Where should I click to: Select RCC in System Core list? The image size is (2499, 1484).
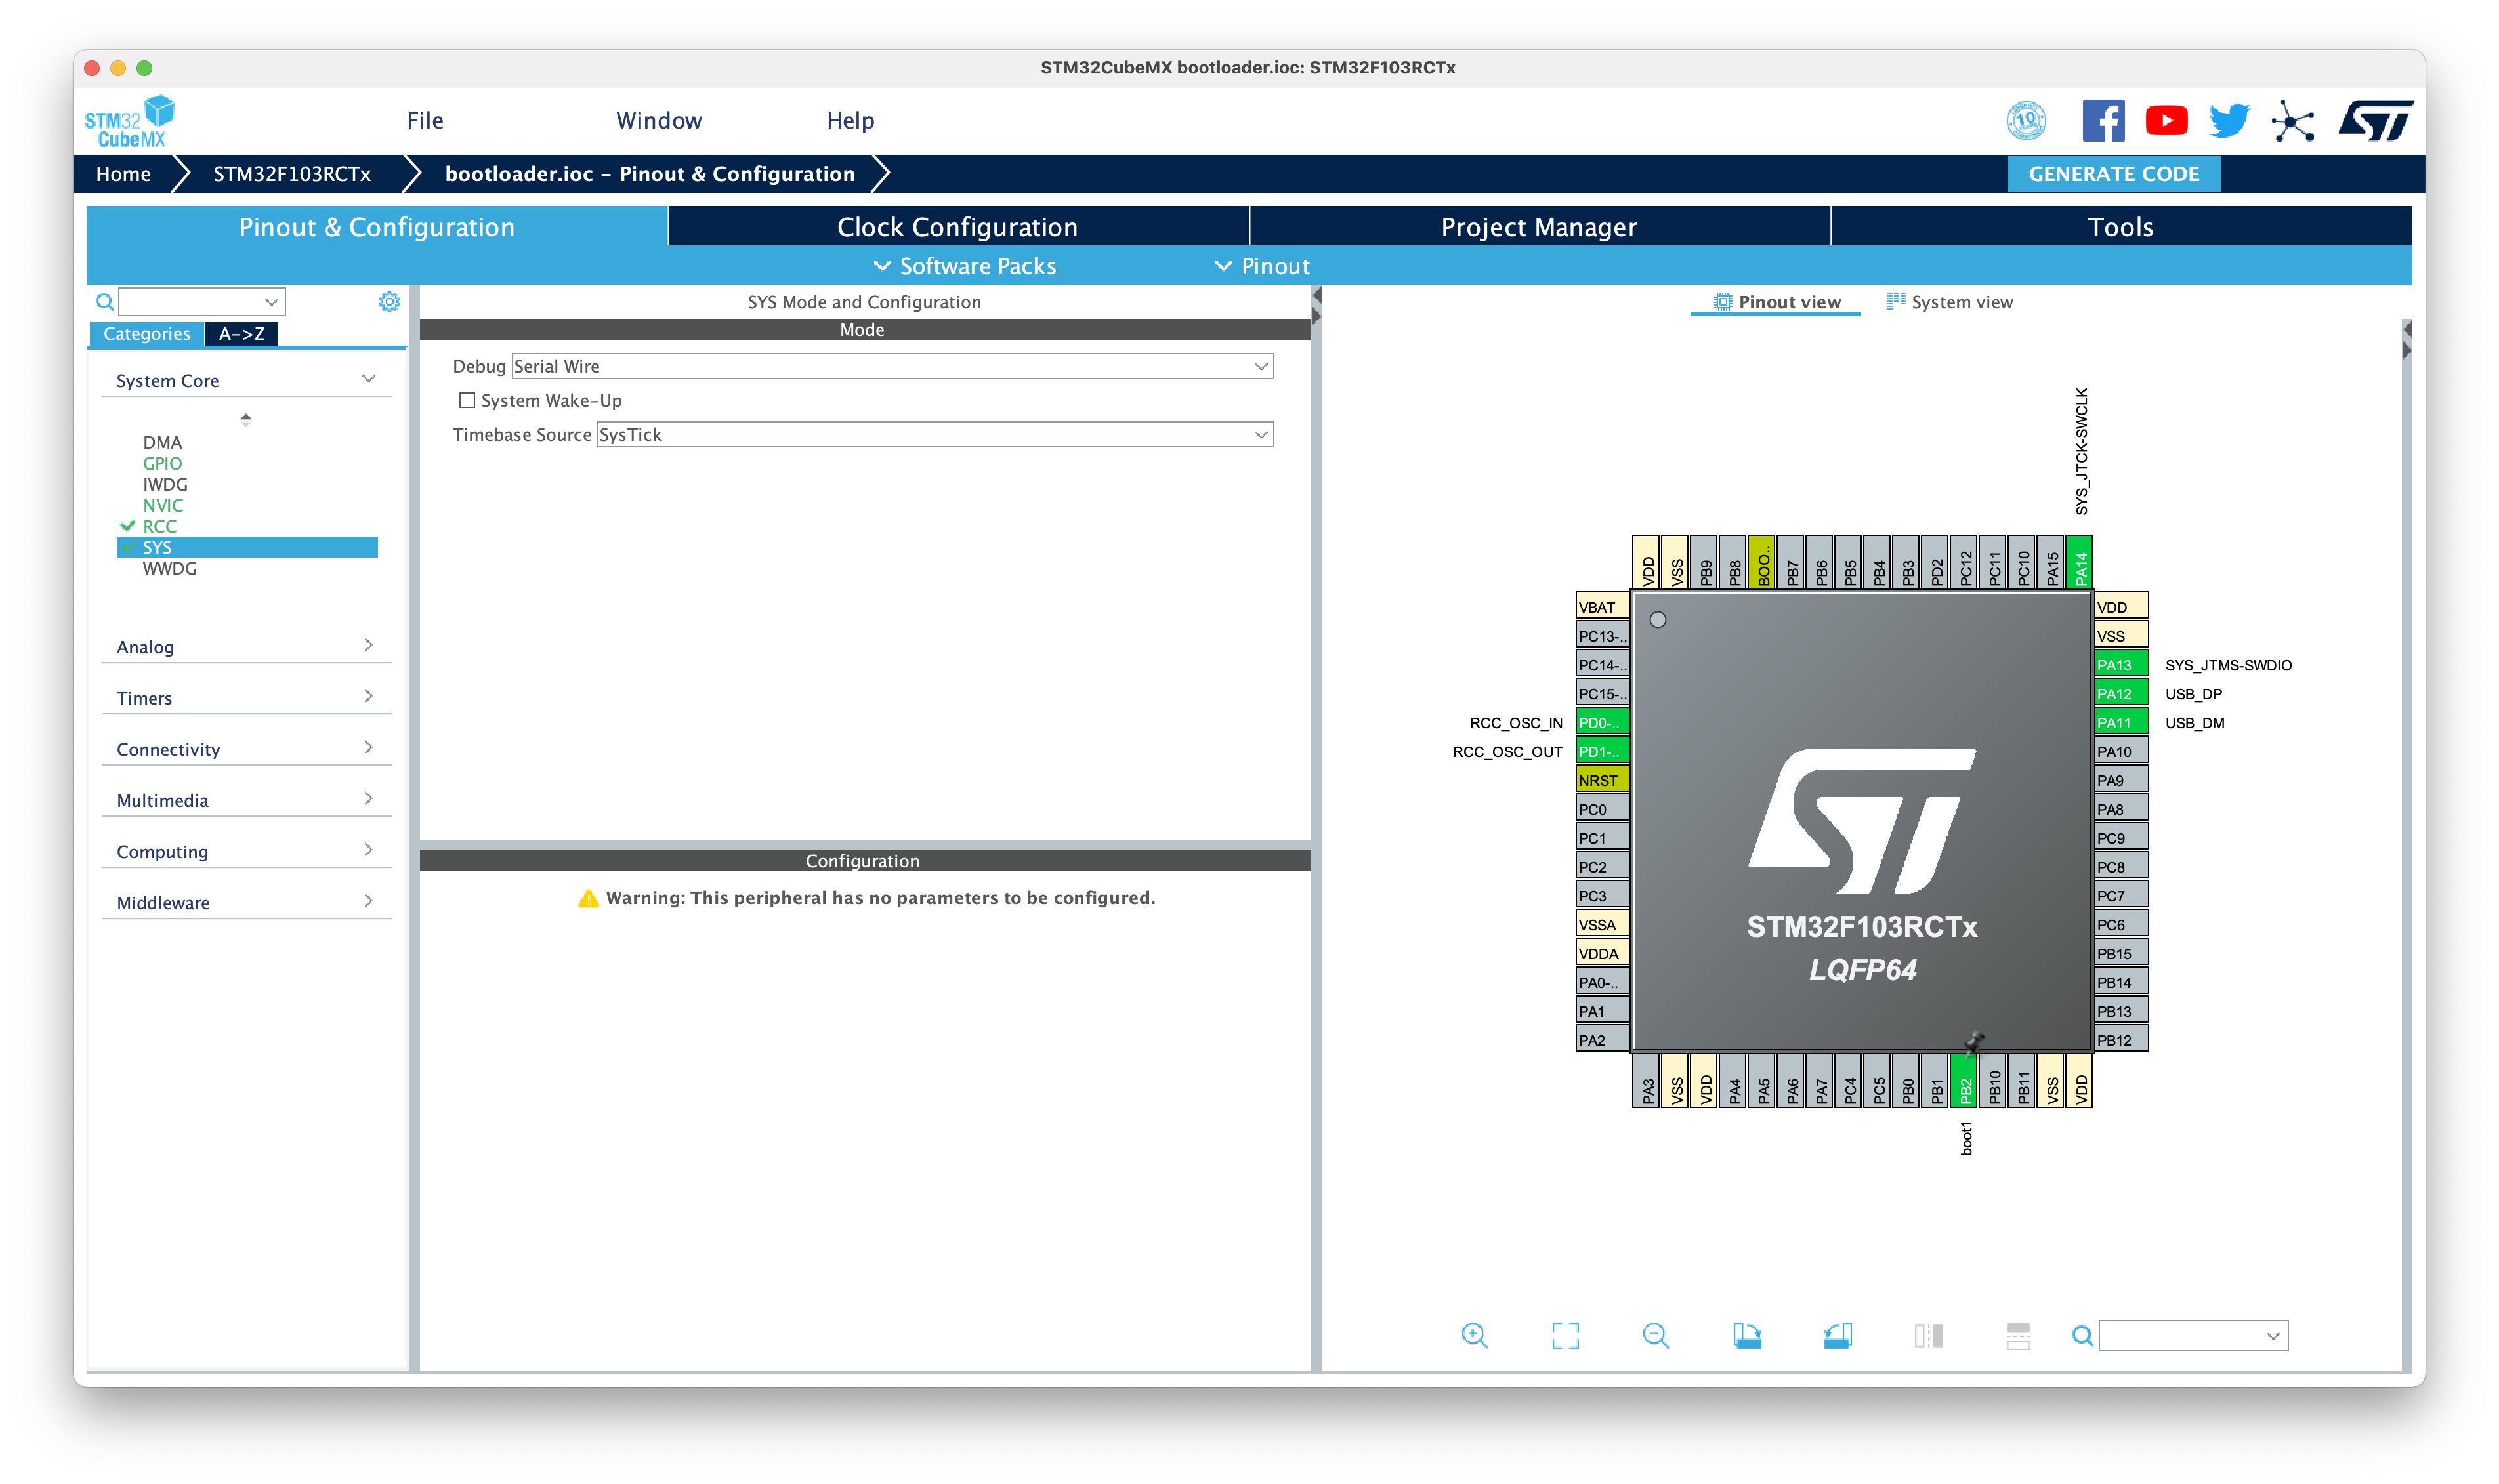tap(159, 526)
